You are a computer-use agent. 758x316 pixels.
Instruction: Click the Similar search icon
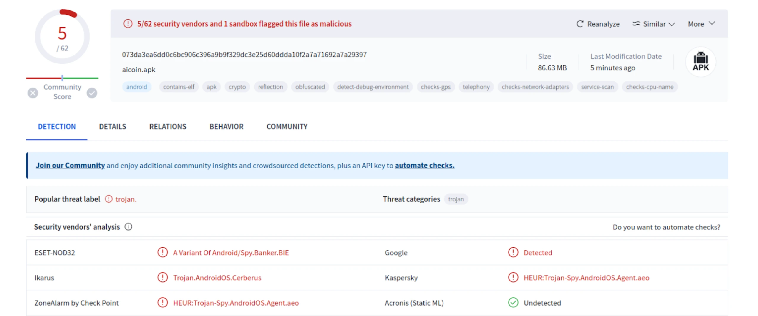636,24
